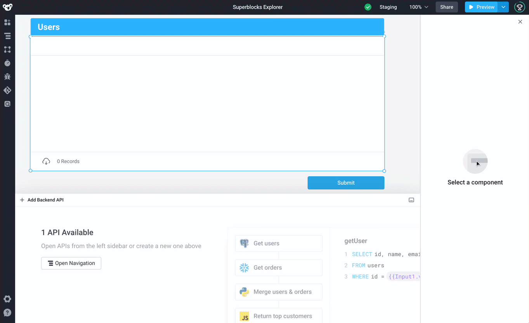Screen dimensions: 529x323
Task: Open the settings gear at the bottom
Action: pos(7,299)
